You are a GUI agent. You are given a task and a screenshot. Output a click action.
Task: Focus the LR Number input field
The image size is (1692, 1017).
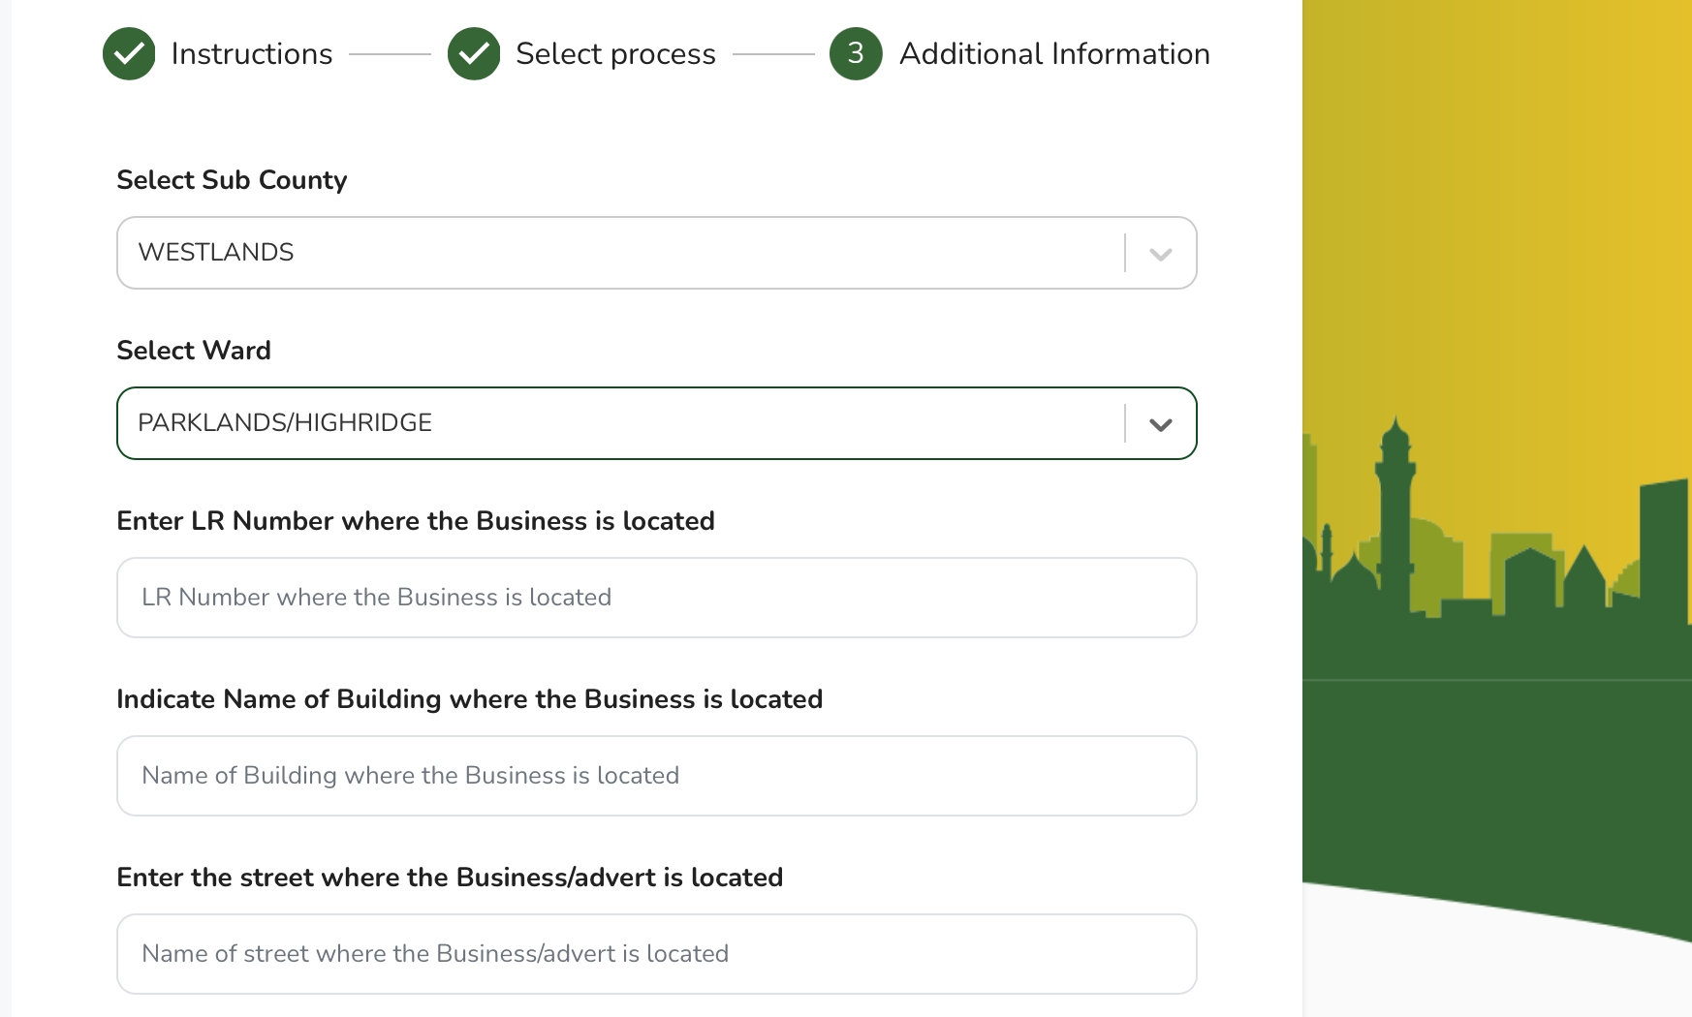(x=657, y=598)
